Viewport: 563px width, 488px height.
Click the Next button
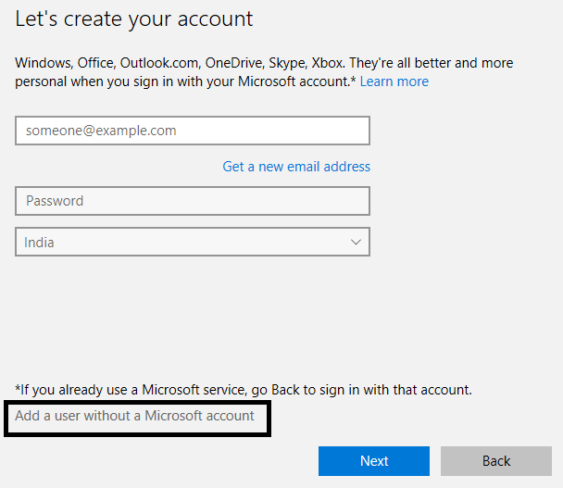point(374,461)
